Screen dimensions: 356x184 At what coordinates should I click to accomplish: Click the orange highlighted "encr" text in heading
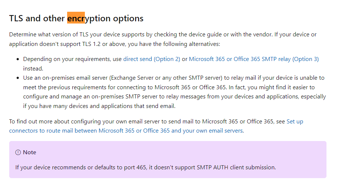coord(76,18)
